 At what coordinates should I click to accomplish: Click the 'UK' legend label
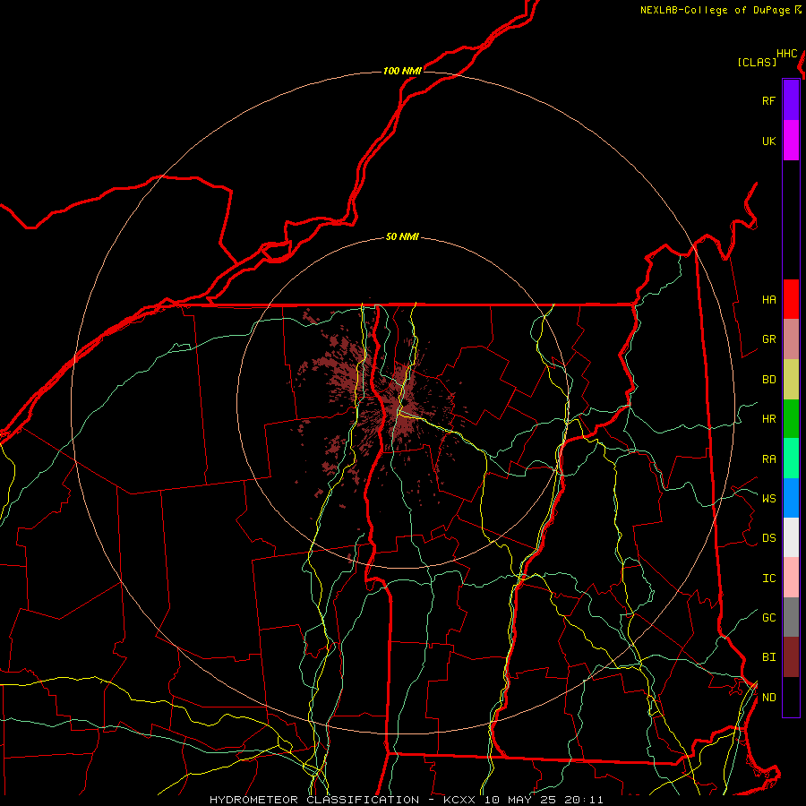tap(768, 141)
